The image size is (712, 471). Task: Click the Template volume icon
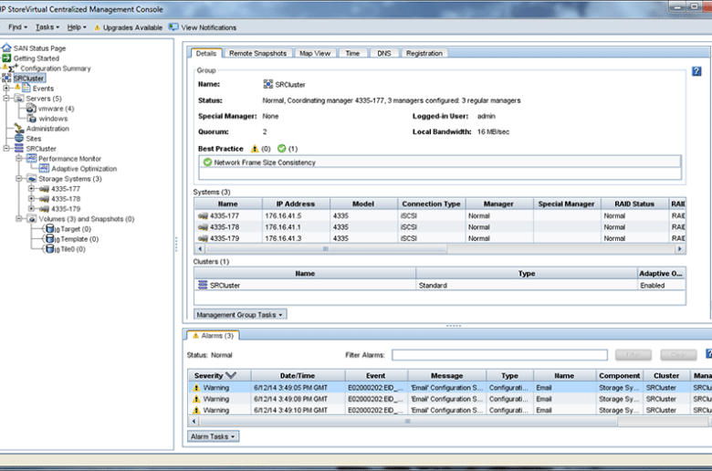click(50, 239)
